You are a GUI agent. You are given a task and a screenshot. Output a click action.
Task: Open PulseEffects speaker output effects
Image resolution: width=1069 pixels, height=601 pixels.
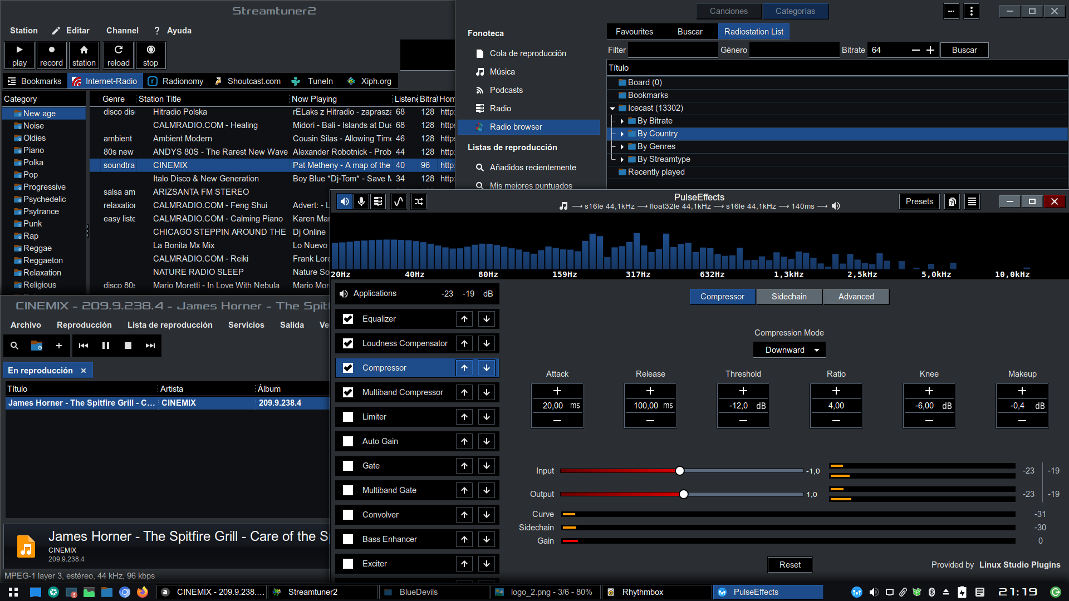(345, 201)
